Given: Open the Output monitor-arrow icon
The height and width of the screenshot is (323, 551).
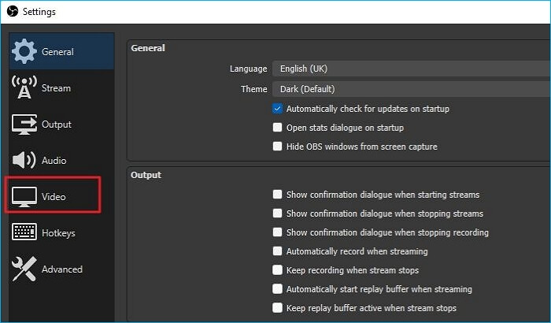Looking at the screenshot, I should (x=24, y=124).
